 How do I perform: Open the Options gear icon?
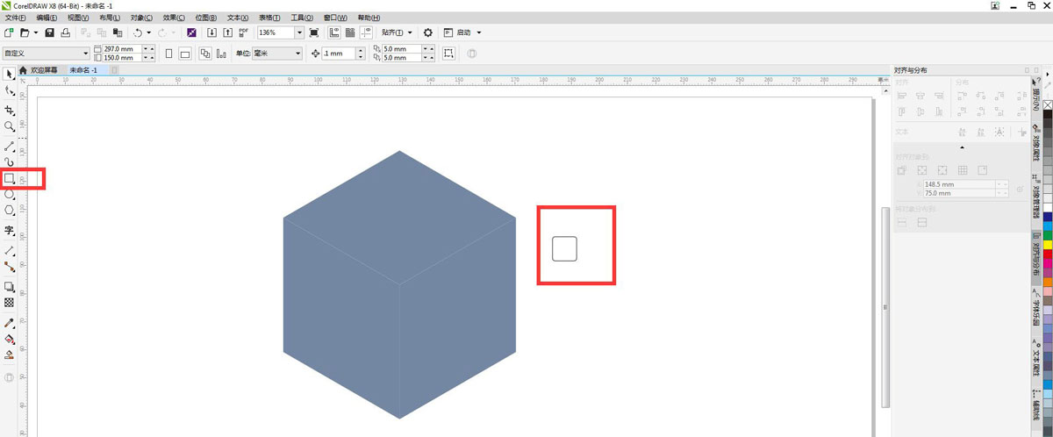428,32
